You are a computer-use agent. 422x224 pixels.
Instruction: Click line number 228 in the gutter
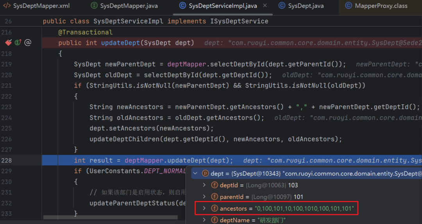click(x=7, y=160)
